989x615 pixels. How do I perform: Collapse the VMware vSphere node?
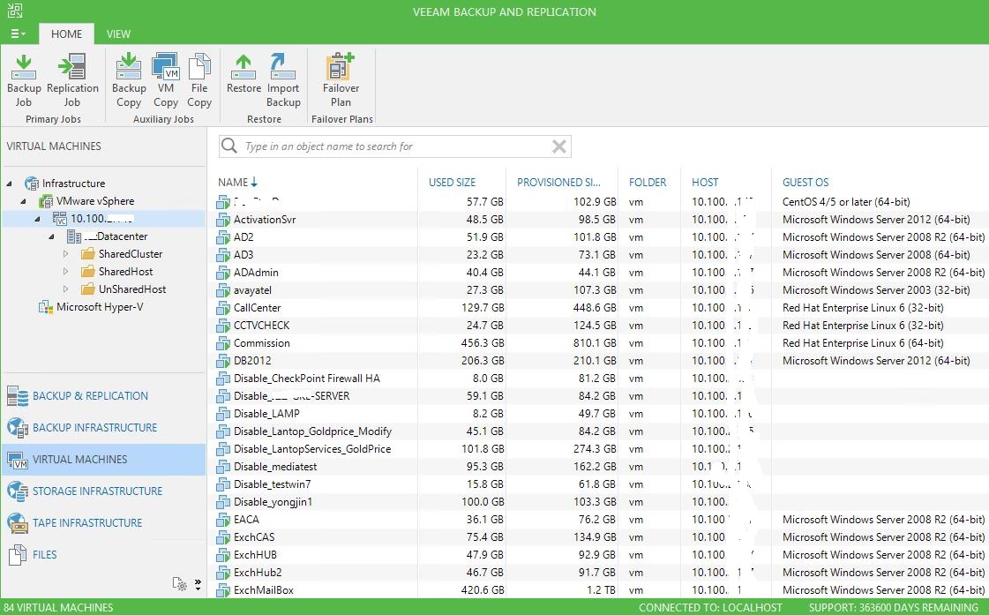pyautogui.click(x=24, y=201)
